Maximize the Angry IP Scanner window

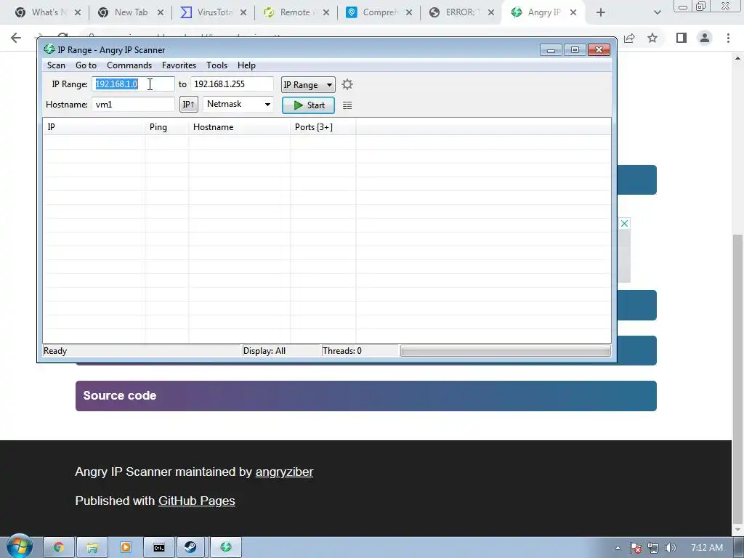point(575,50)
